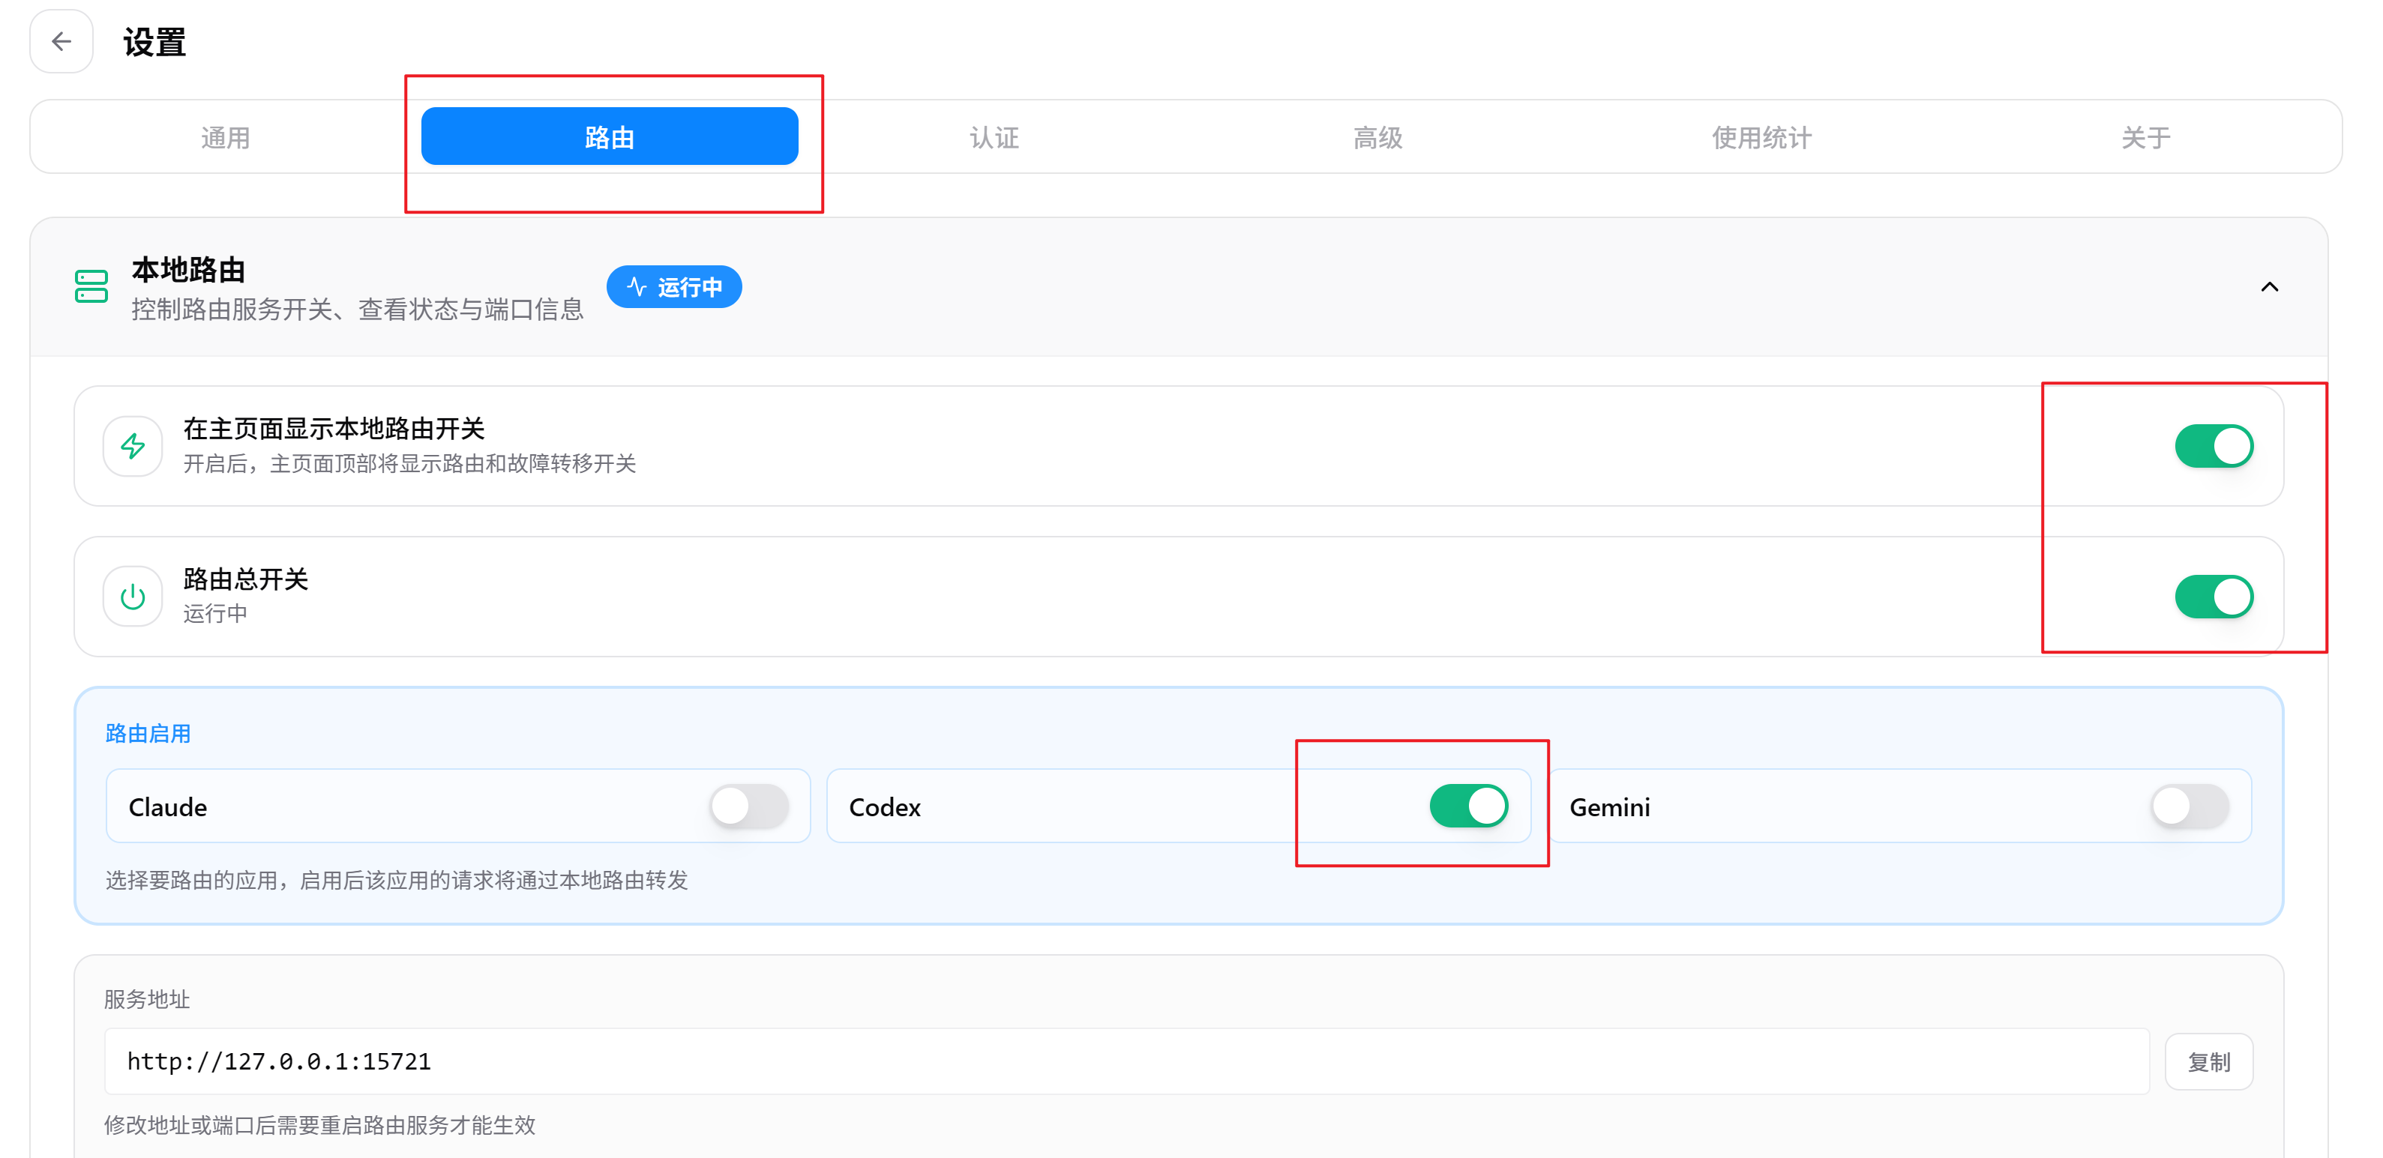
Task: Click the 修改地址或端口后需要重启 hint text
Action: (x=320, y=1126)
